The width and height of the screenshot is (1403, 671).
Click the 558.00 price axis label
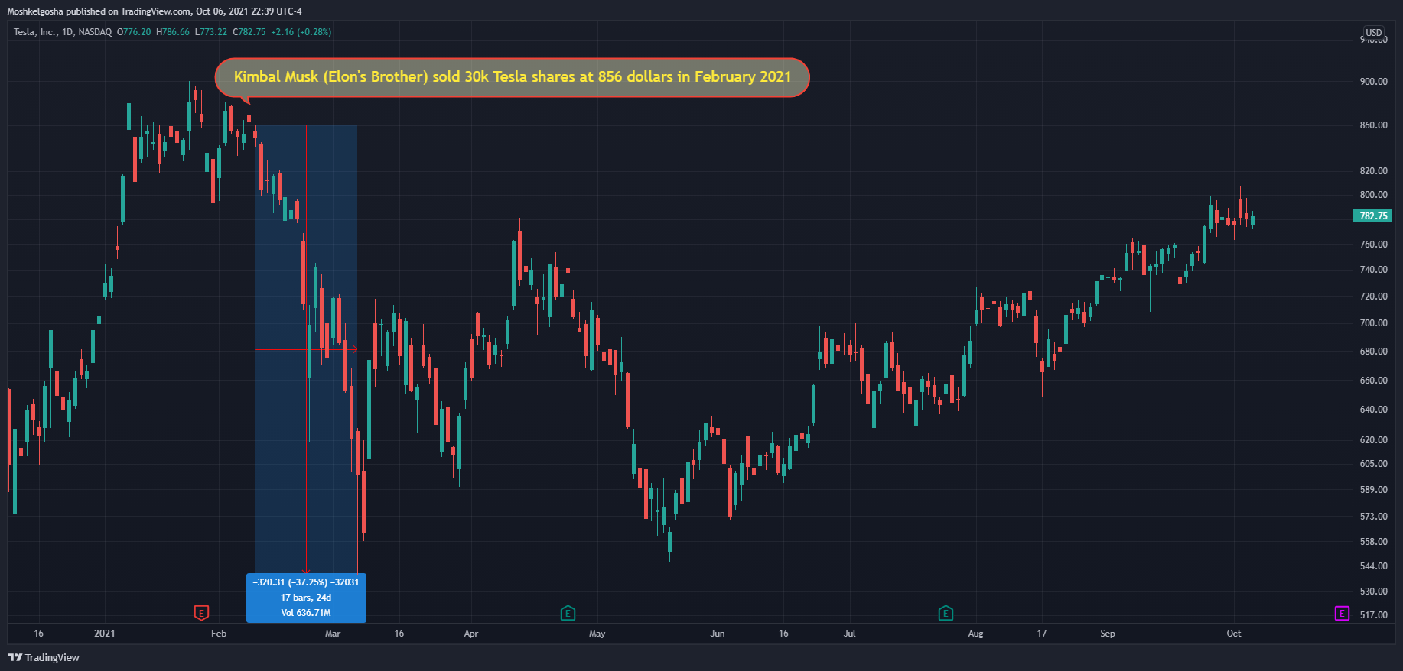pyautogui.click(x=1374, y=542)
